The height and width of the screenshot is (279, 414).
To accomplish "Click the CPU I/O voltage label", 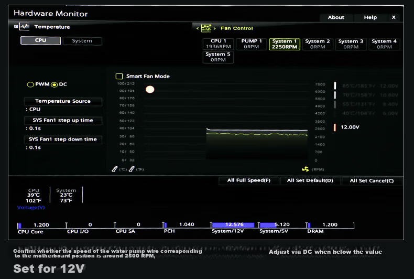I will coord(78,231).
